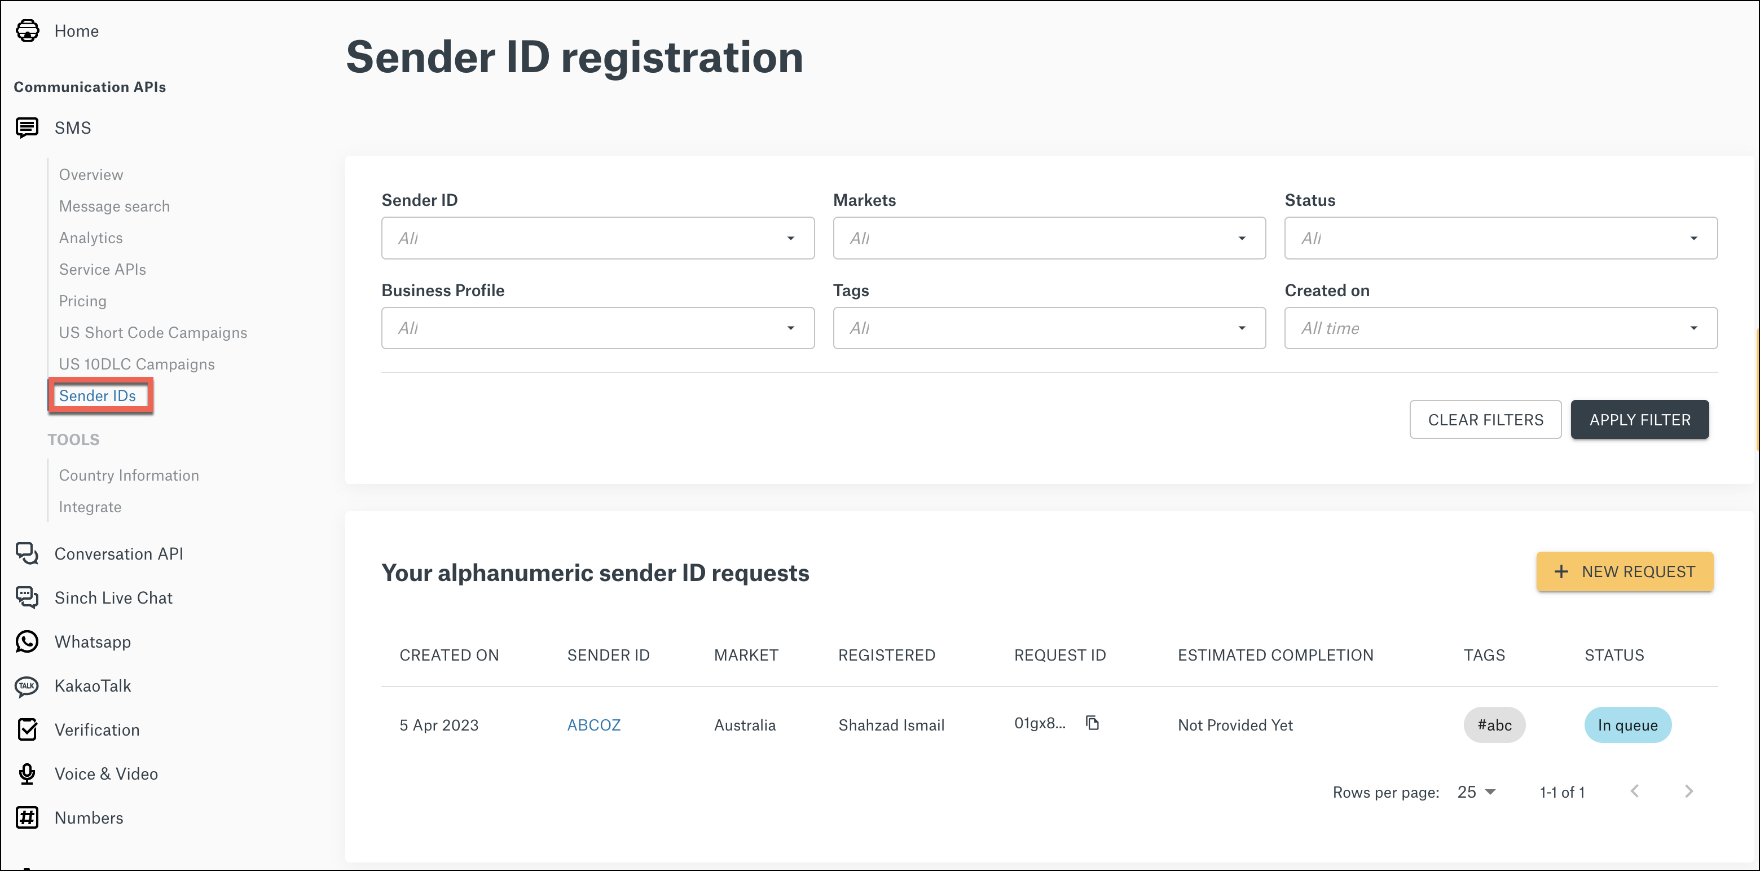Open Conversation API from the sidebar icon
1760x871 pixels.
tap(27, 553)
